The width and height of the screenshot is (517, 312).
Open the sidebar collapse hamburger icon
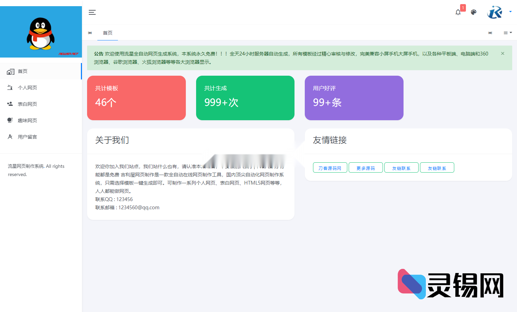click(x=92, y=12)
